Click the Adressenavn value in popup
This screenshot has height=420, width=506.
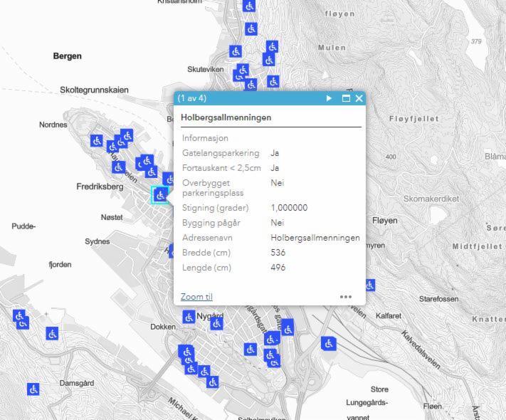point(315,238)
